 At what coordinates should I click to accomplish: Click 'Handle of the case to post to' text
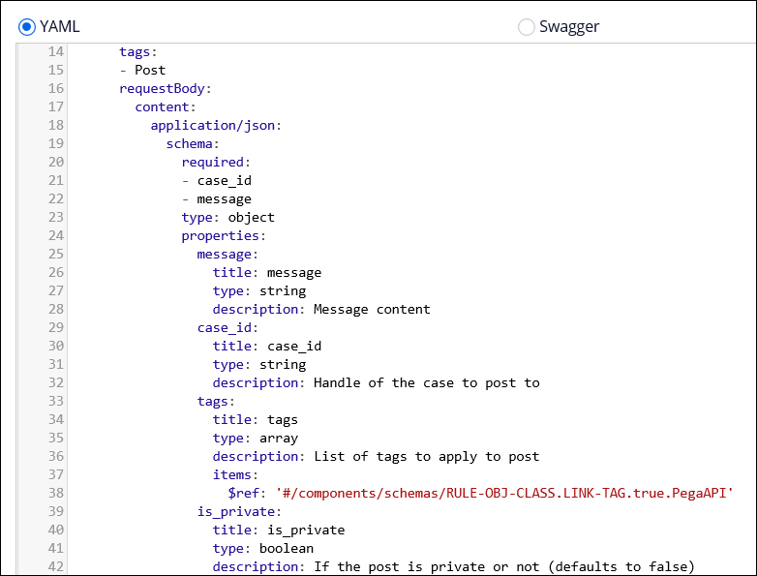[426, 382]
